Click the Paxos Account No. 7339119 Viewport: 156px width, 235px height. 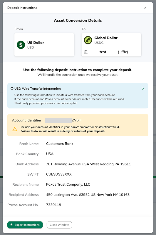(x=53, y=205)
